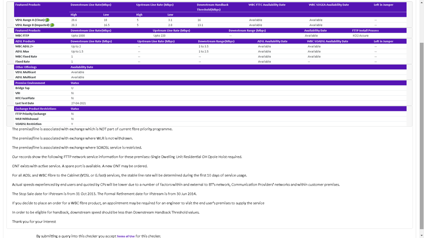Screen dimensions: 424x238
Task: Click the VDSL Multicast row label
Action: (25, 72)
